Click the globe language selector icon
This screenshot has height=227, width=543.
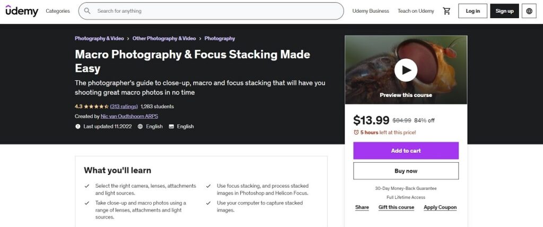(529, 11)
